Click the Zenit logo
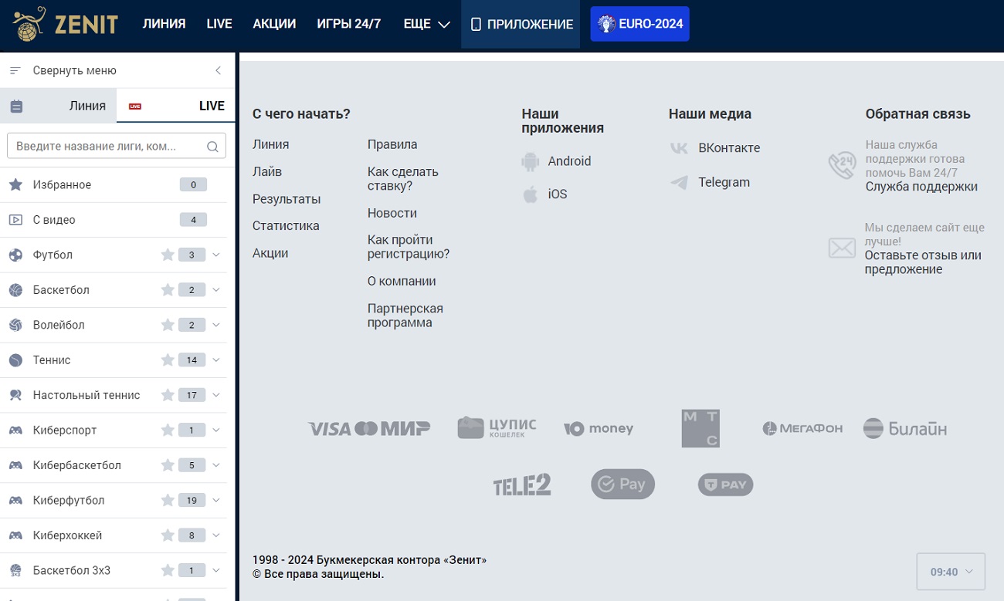 (66, 24)
